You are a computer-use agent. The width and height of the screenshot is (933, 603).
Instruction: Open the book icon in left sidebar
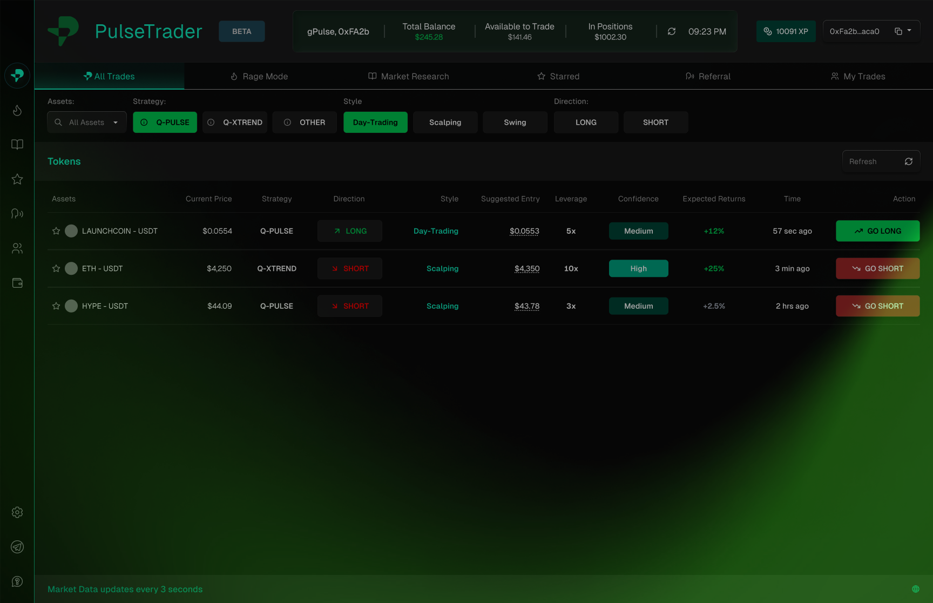point(17,145)
